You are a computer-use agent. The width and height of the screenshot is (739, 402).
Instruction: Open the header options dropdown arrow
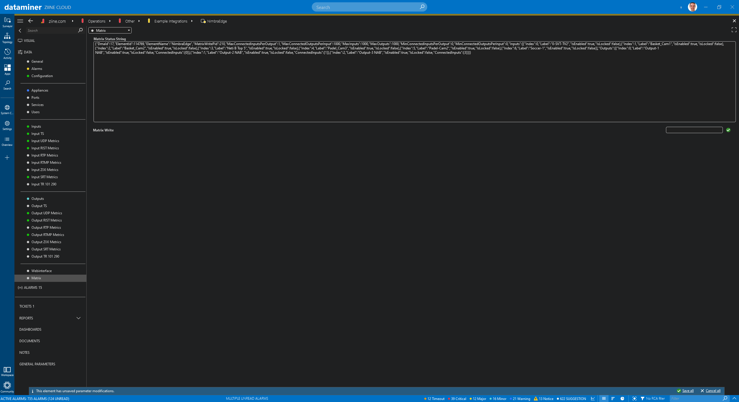[681, 7]
